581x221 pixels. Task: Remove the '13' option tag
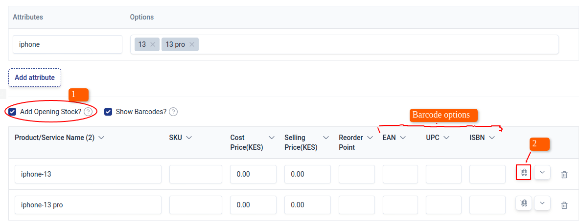pos(153,44)
